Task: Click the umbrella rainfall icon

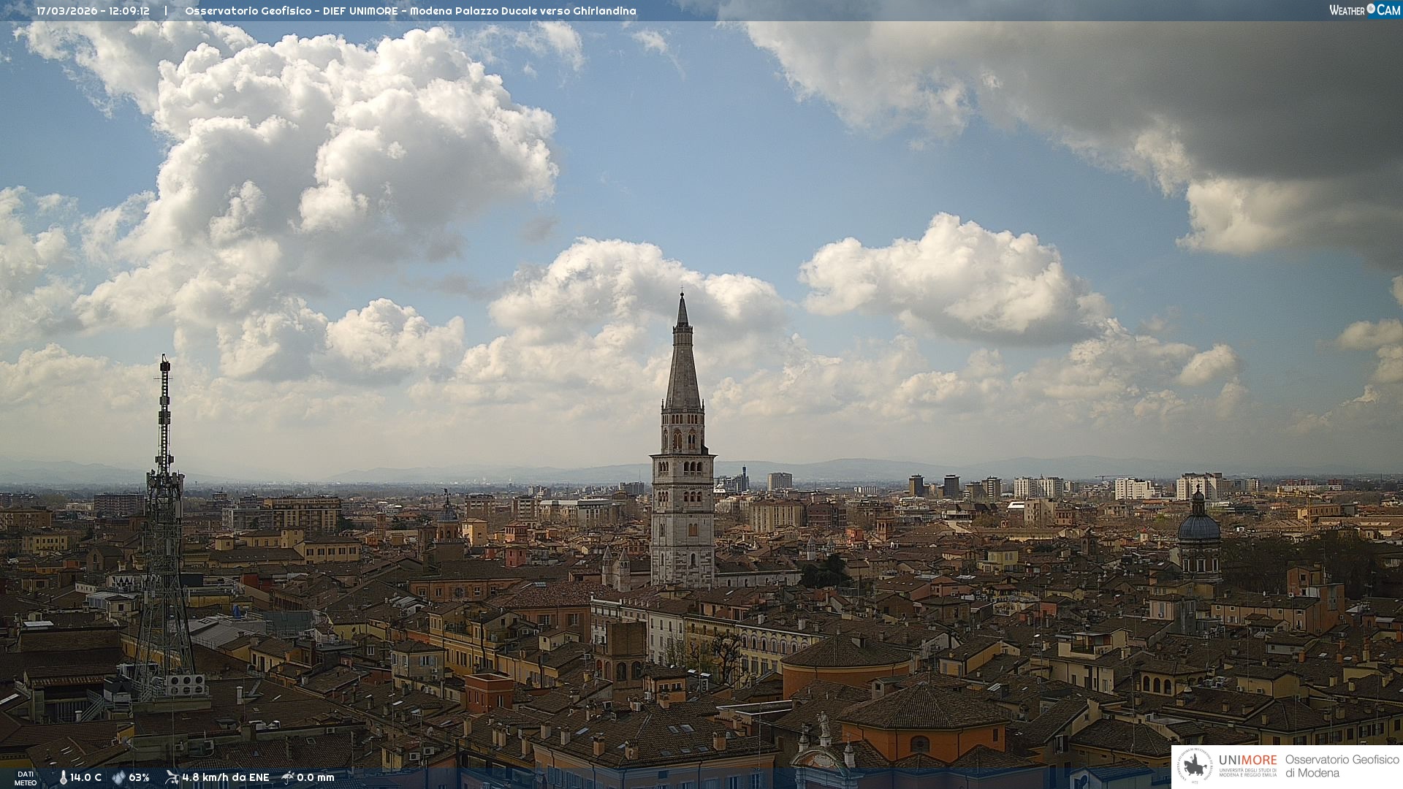Action: point(288,777)
